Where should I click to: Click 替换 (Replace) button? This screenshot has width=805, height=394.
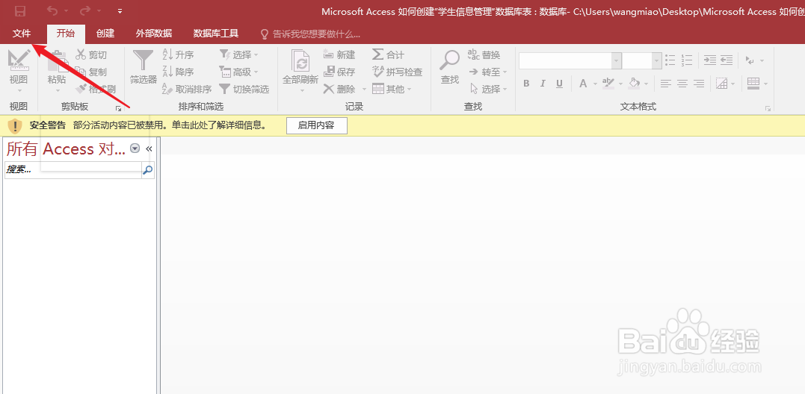click(484, 54)
